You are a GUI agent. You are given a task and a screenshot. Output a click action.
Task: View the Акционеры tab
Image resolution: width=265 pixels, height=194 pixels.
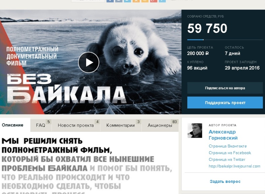160,125
